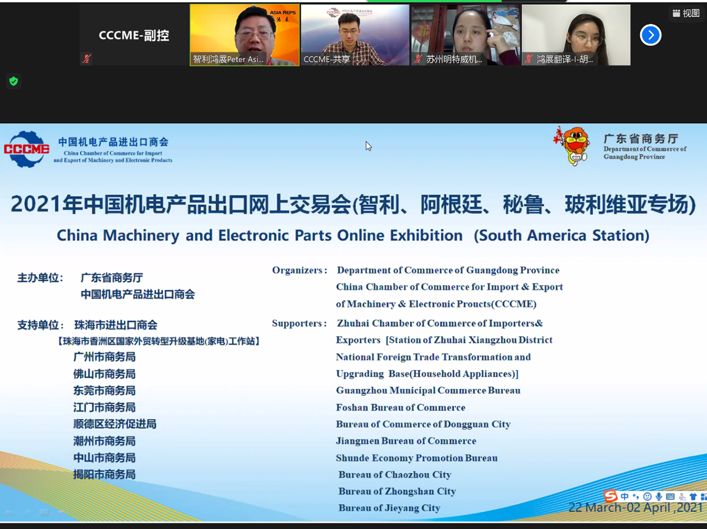Toggle Chinese input mode 中 in Sogou bar
This screenshot has width=707, height=529.
pos(625,497)
